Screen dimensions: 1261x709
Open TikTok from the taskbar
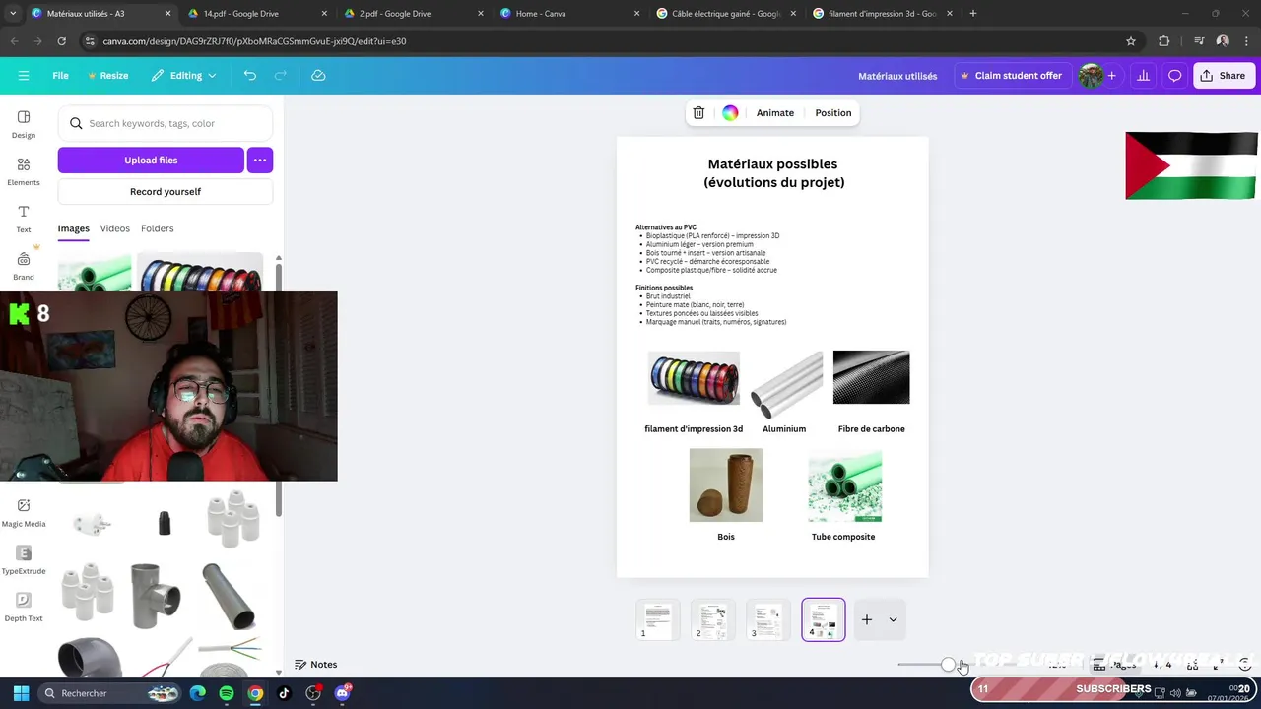click(x=284, y=693)
